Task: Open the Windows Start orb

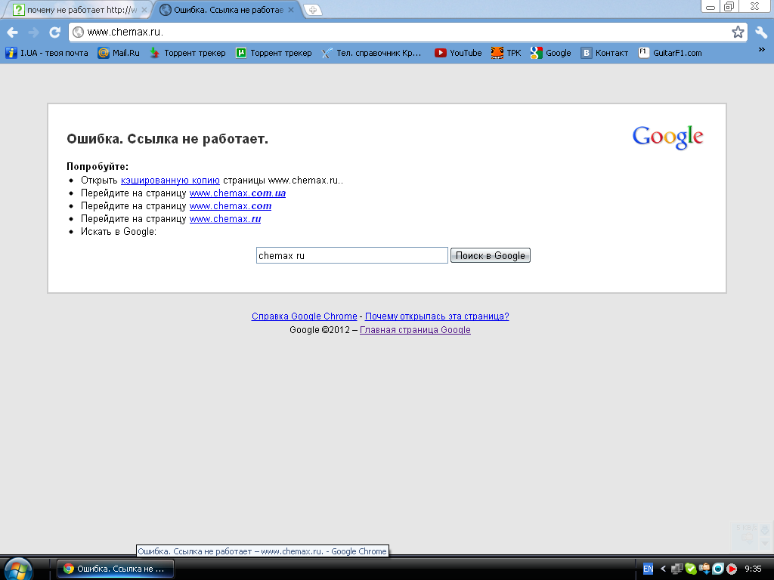Action: (18, 569)
